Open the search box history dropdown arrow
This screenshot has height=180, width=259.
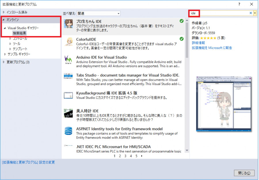[x=255, y=13]
